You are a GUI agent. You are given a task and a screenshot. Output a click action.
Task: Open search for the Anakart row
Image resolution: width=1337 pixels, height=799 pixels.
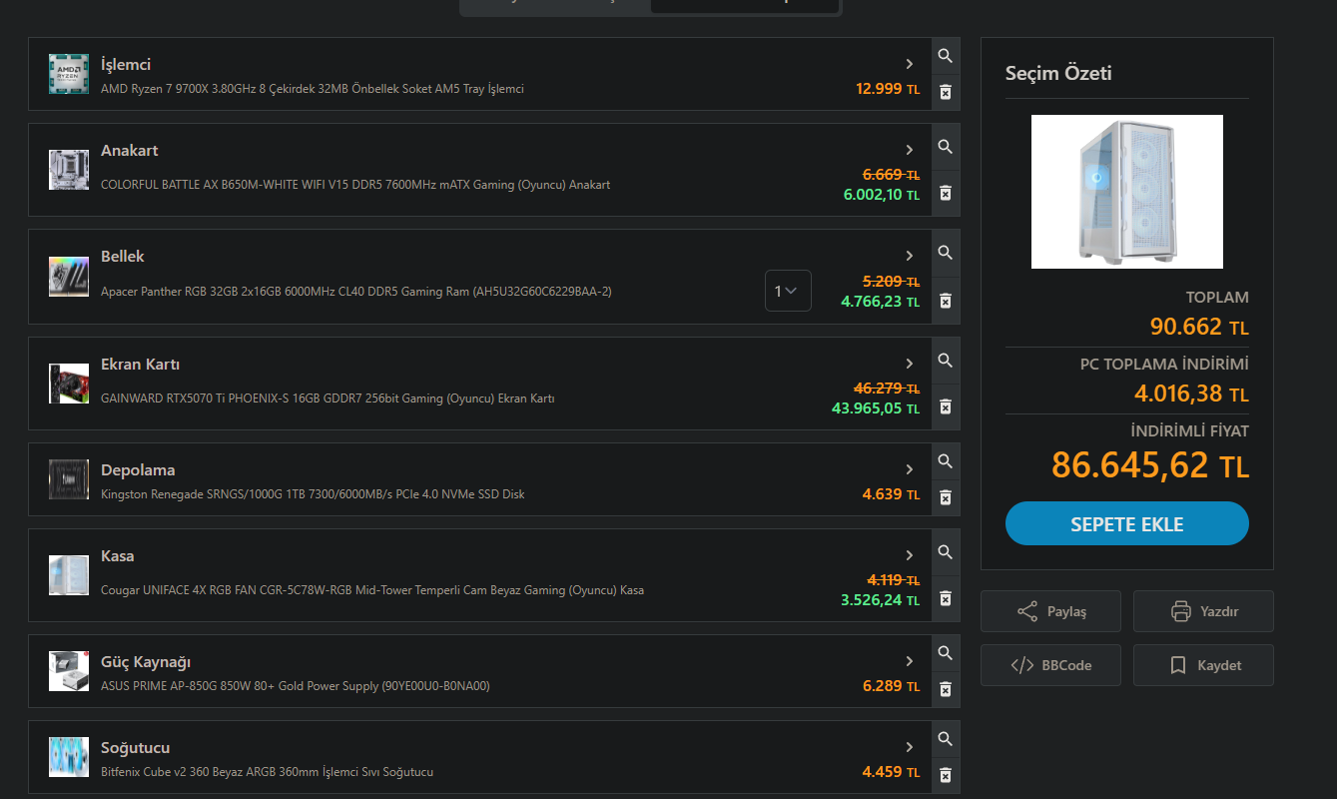(945, 147)
